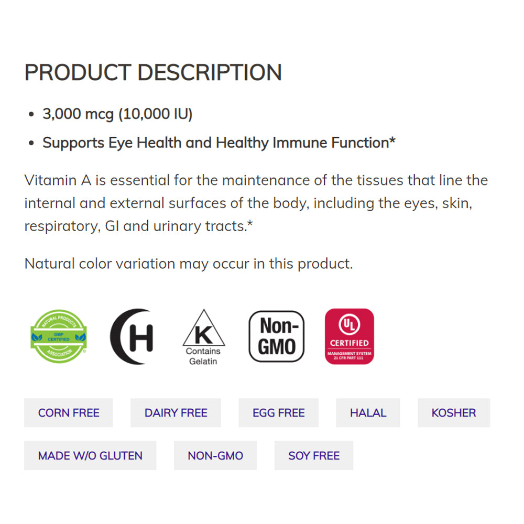Click the red UL Certified badge
The height and width of the screenshot is (524, 524).
pos(350,336)
